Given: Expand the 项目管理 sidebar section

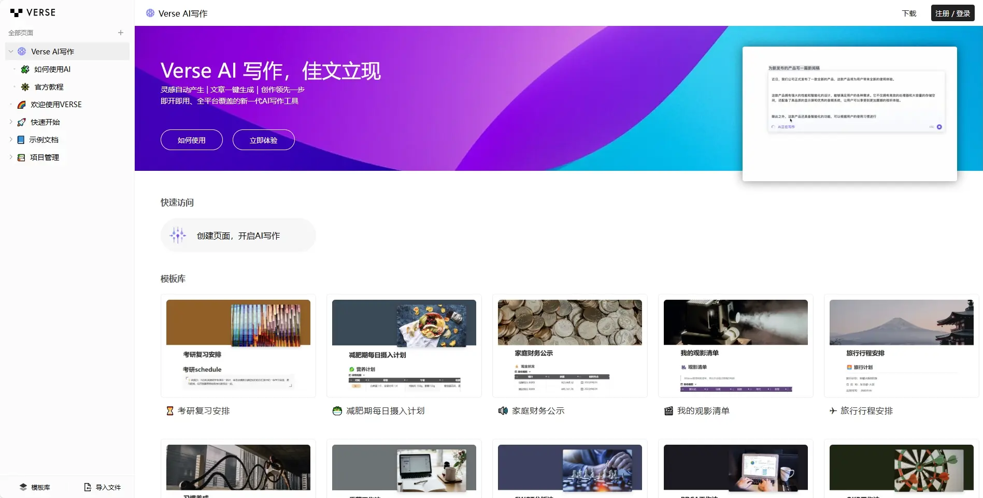Looking at the screenshot, I should click(x=11, y=157).
